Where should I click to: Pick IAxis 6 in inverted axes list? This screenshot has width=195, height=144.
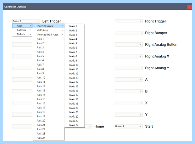click(75, 48)
